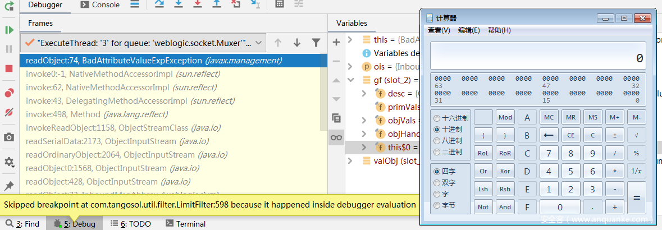Screen dimensions: 662x230
Task: Expand the gf (slot_2) variable
Action: 350,80
